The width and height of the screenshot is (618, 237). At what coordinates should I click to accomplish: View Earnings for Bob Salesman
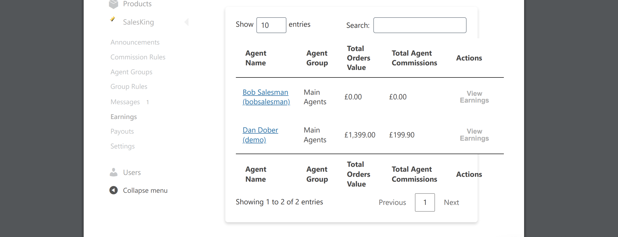point(474,97)
